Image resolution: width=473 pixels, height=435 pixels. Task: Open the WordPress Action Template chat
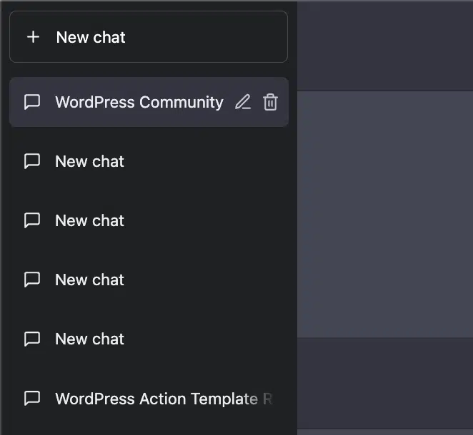tap(149, 399)
